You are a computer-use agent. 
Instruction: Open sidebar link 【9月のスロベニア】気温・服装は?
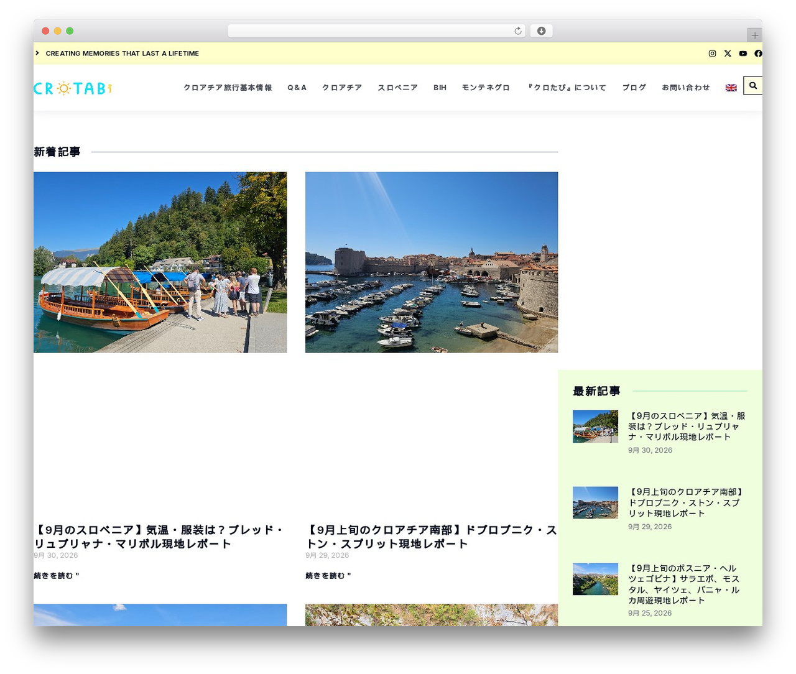[x=687, y=427]
